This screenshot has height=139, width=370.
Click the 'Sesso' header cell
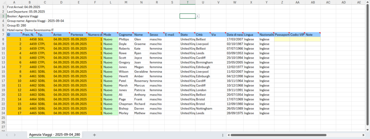pyautogui.click(x=157, y=35)
